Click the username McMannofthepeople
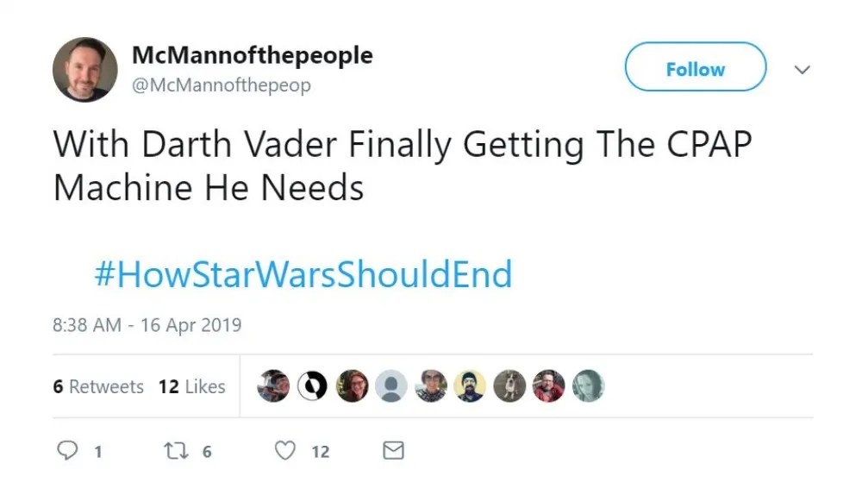The height and width of the screenshot is (501, 862). click(x=253, y=55)
